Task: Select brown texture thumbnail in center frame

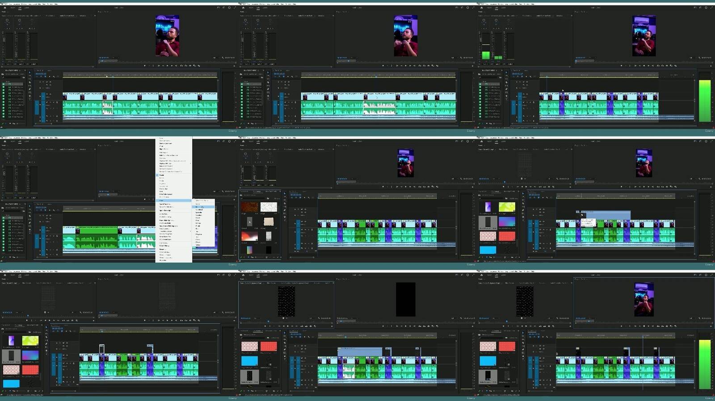Action: pyautogui.click(x=250, y=207)
